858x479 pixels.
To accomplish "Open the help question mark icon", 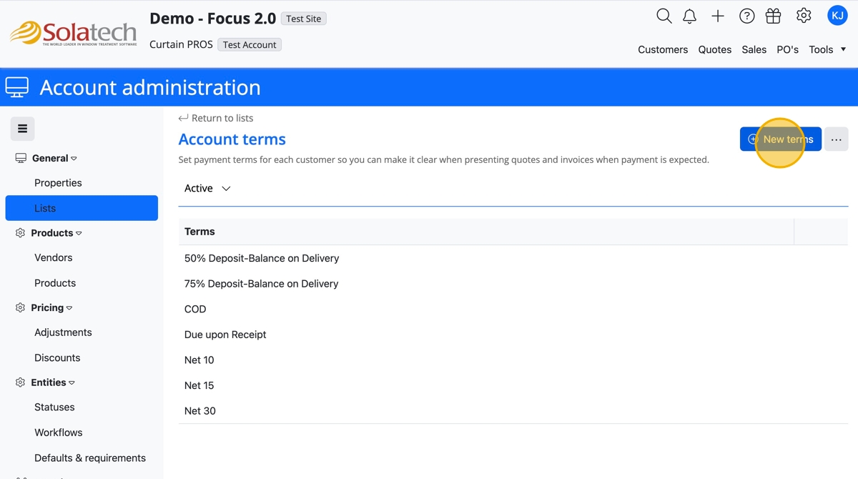I will (x=746, y=16).
